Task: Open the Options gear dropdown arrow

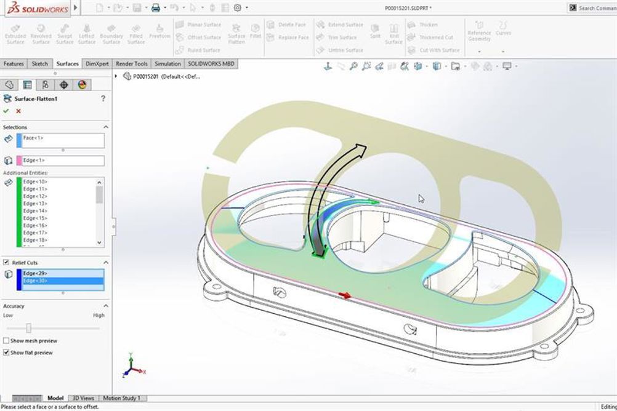Action: 247,8
